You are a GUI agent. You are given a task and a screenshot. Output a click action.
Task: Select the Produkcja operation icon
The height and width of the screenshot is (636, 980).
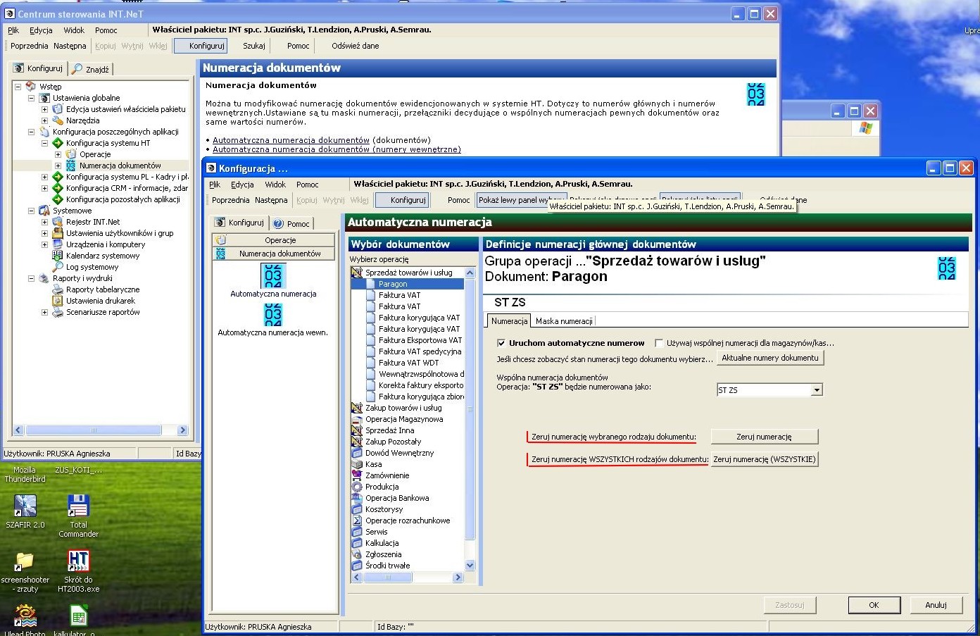tap(357, 487)
